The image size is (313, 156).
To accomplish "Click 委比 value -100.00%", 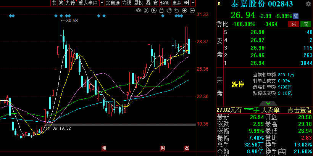I will pyautogui.click(x=243, y=24).
